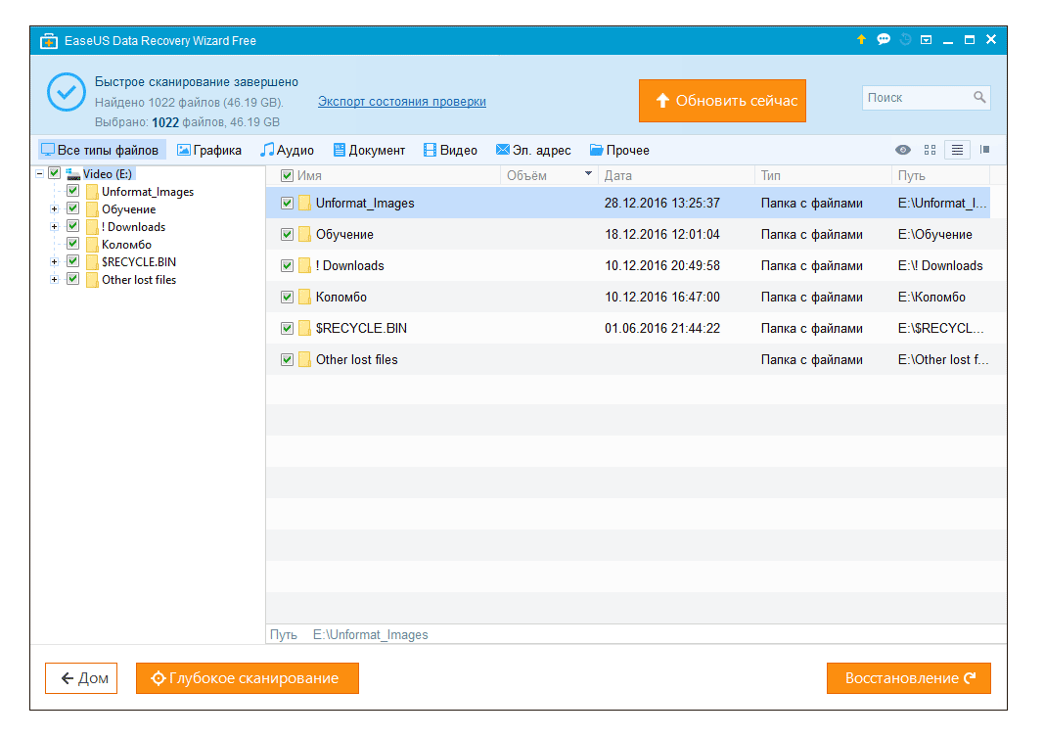
Task: Click the Глубокое сканирование button
Action: (247, 678)
